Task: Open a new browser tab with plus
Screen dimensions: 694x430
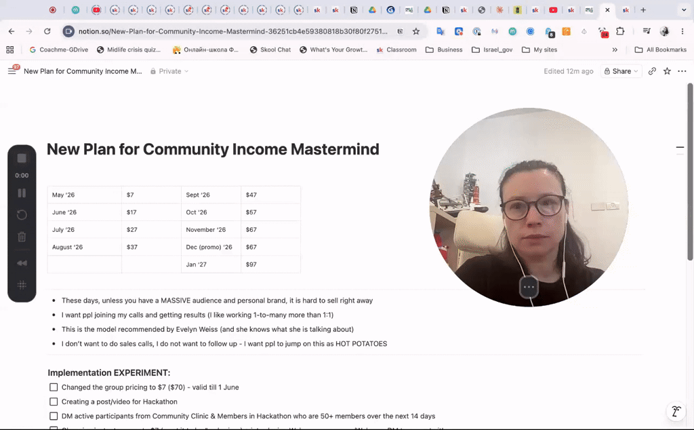Action: point(643,9)
